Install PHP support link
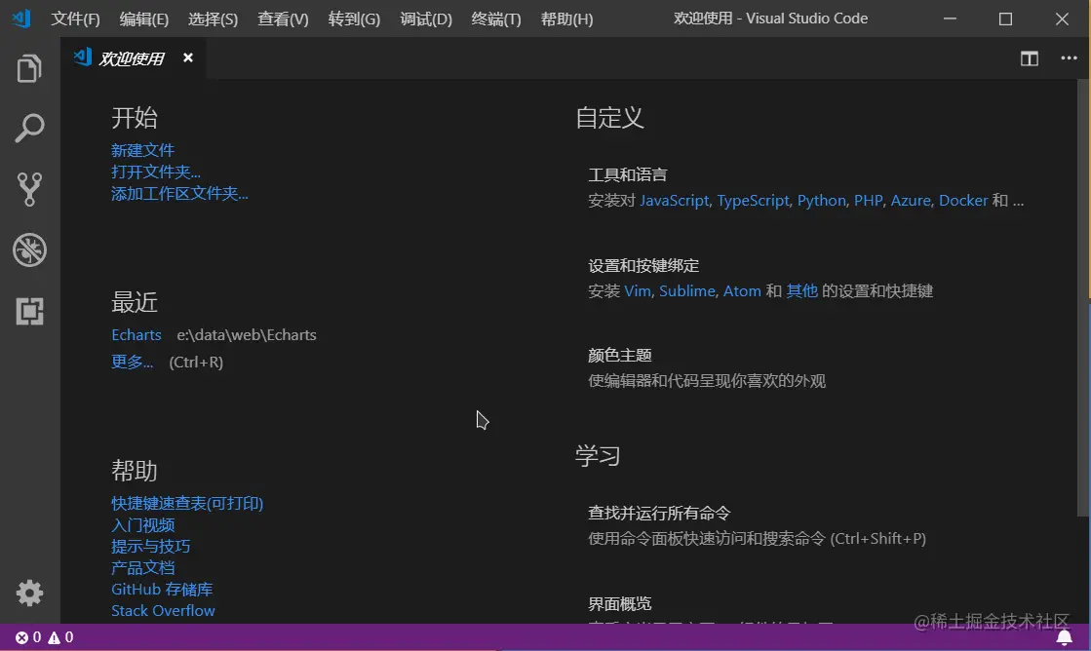Viewport: 1091px width, 651px height. 868,201
